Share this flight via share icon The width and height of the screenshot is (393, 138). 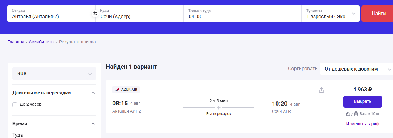click(321, 90)
